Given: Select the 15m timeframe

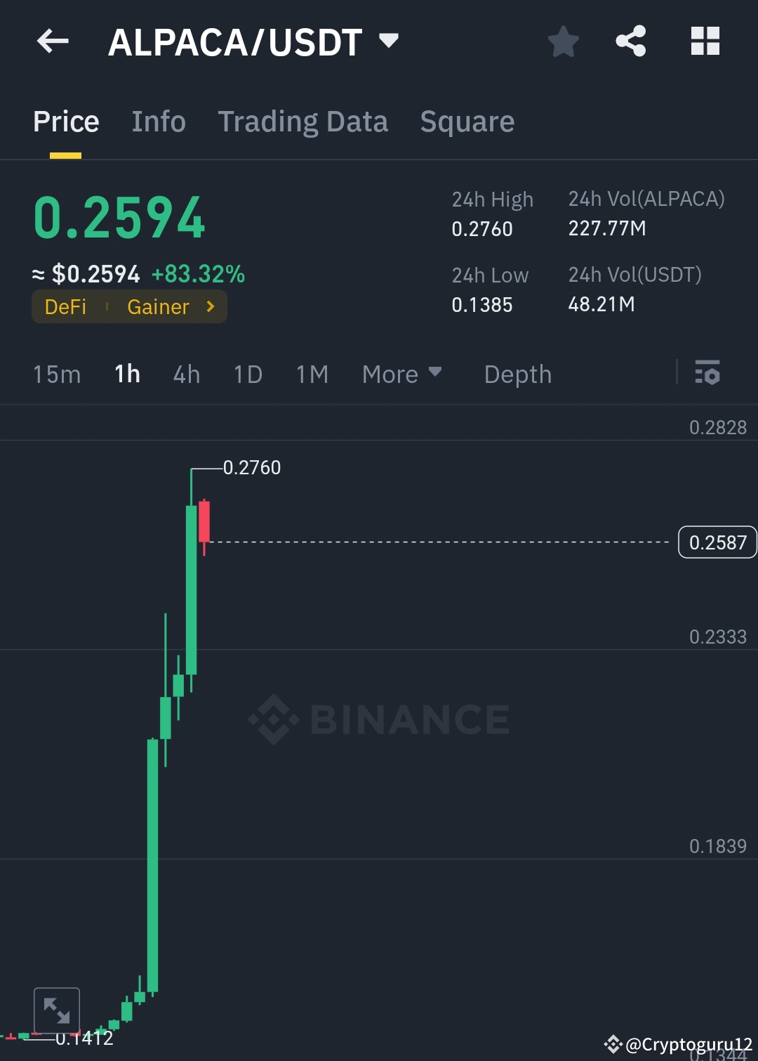Looking at the screenshot, I should coord(56,375).
